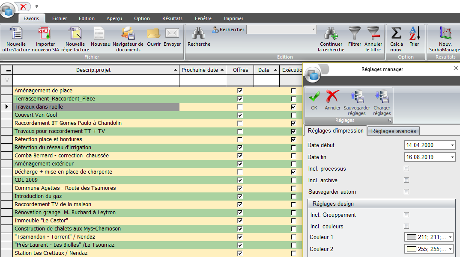Open the Aperçu ribbon tab
The height and width of the screenshot is (257, 460).
[114, 18]
